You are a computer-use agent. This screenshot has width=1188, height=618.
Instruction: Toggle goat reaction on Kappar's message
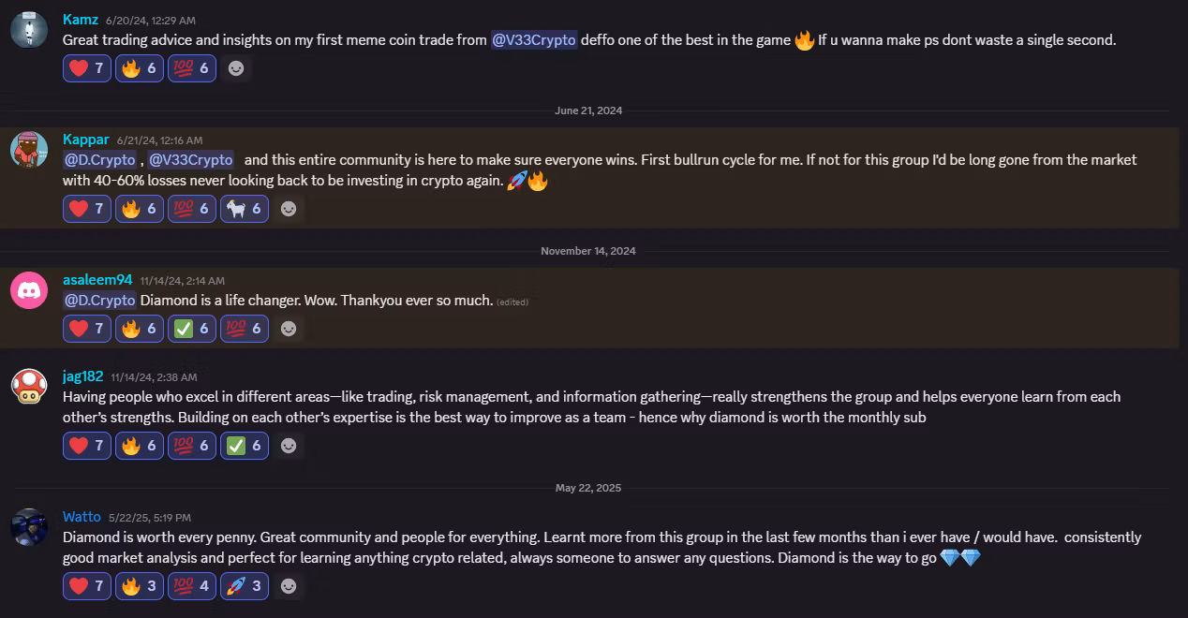pos(244,209)
